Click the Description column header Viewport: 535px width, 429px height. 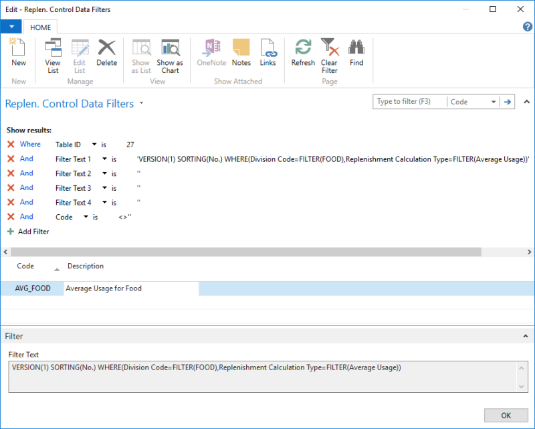(86, 266)
